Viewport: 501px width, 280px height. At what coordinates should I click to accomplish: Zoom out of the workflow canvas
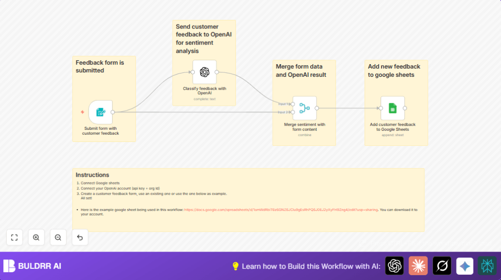point(58,237)
